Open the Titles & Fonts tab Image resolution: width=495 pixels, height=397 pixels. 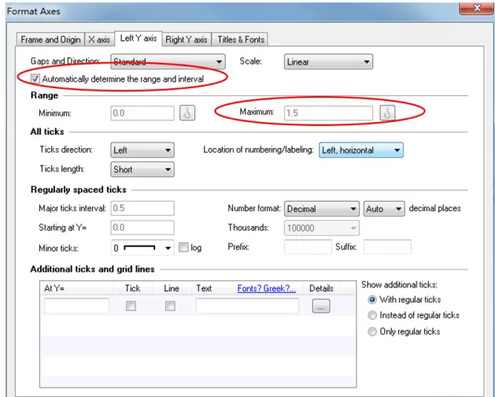[241, 39]
